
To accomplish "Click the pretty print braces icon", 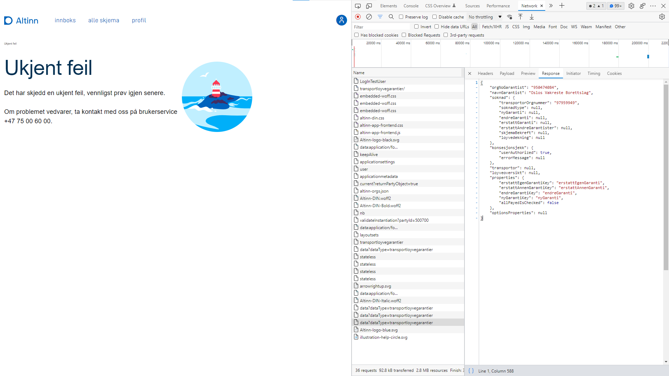I will click(x=471, y=371).
